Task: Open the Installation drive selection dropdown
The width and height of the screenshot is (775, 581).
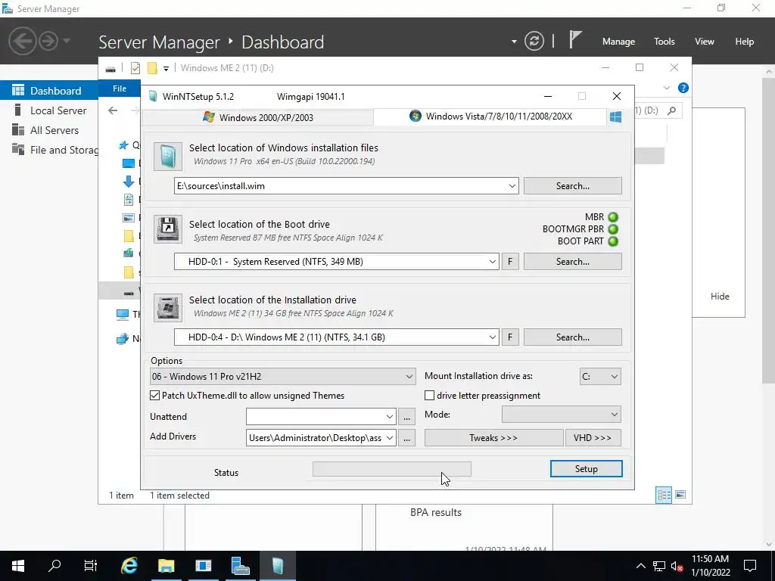Action: coord(492,337)
